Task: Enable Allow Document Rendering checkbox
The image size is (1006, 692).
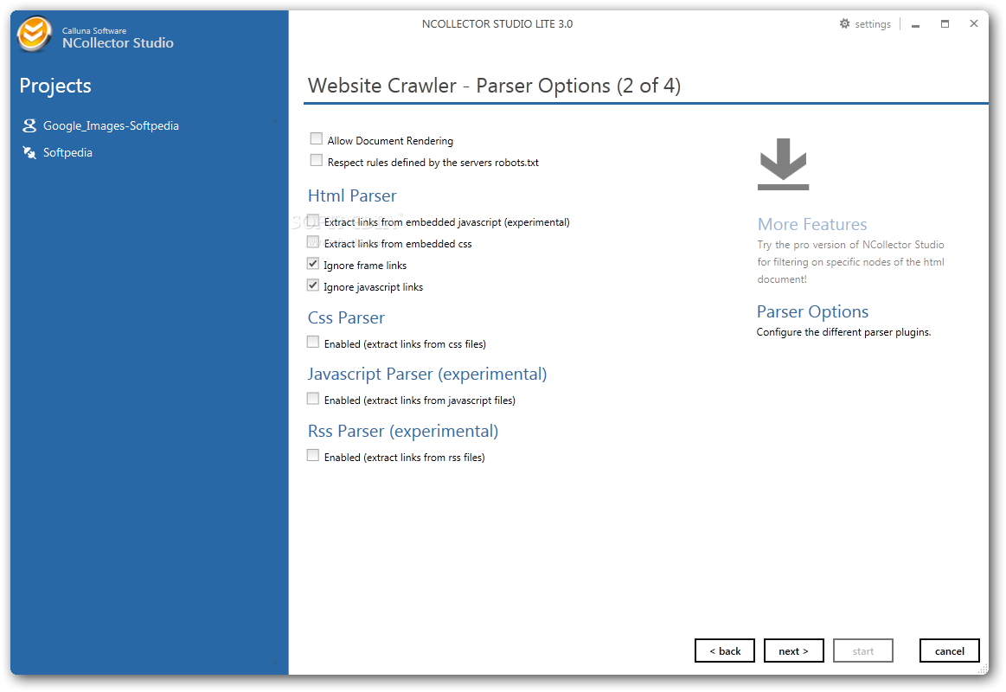Action: (x=317, y=138)
